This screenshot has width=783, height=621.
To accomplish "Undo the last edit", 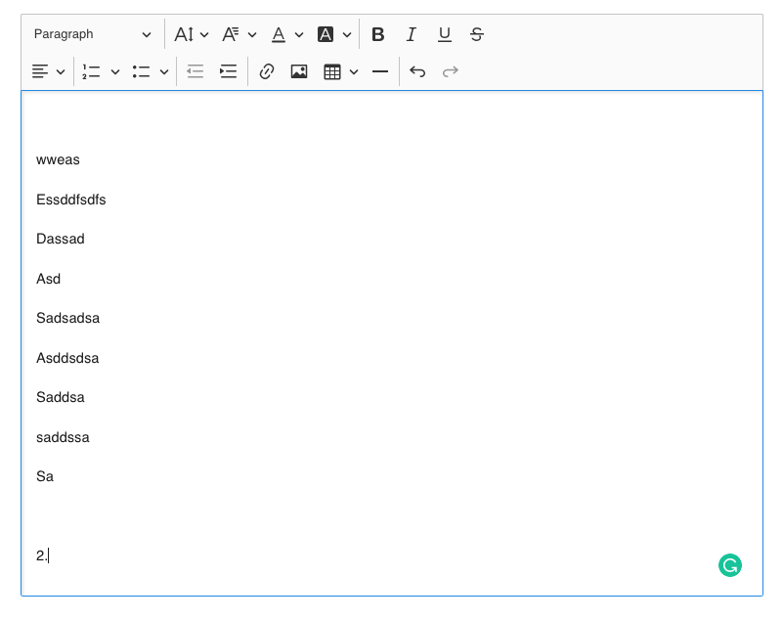I will pyautogui.click(x=417, y=70).
